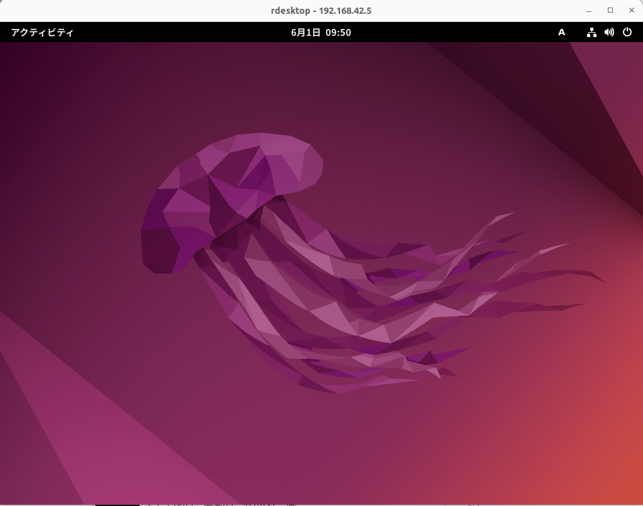The image size is (643, 506).
Task: Open the system menu from top-right corner
Action: 608,32
